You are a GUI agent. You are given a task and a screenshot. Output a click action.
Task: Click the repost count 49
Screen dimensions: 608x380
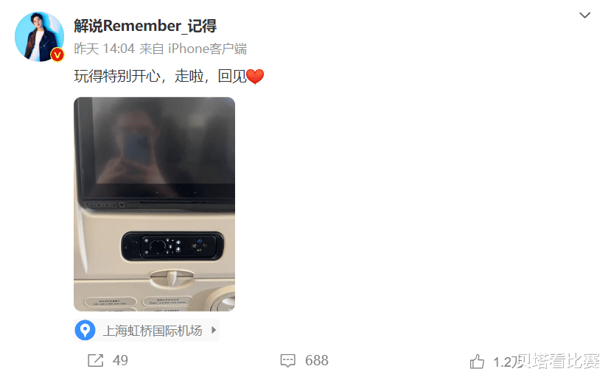click(120, 360)
